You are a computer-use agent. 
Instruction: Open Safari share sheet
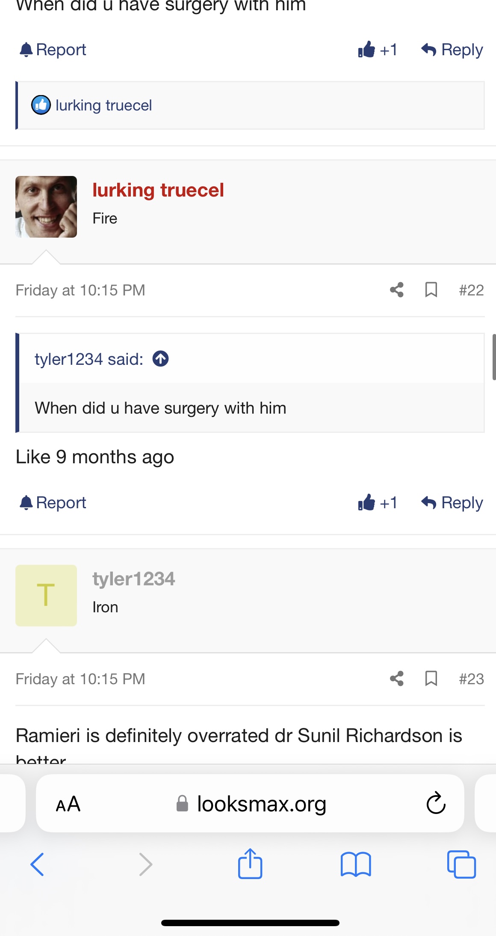(250, 864)
